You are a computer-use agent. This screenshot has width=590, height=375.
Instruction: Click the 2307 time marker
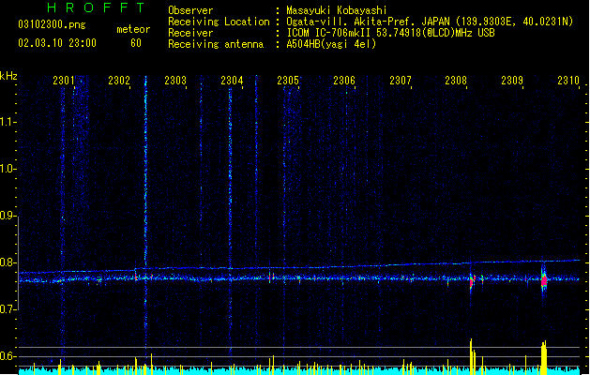[x=401, y=81]
